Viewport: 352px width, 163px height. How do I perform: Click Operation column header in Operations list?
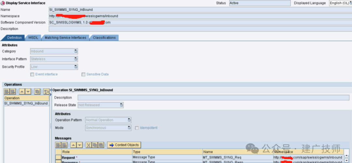(26, 98)
